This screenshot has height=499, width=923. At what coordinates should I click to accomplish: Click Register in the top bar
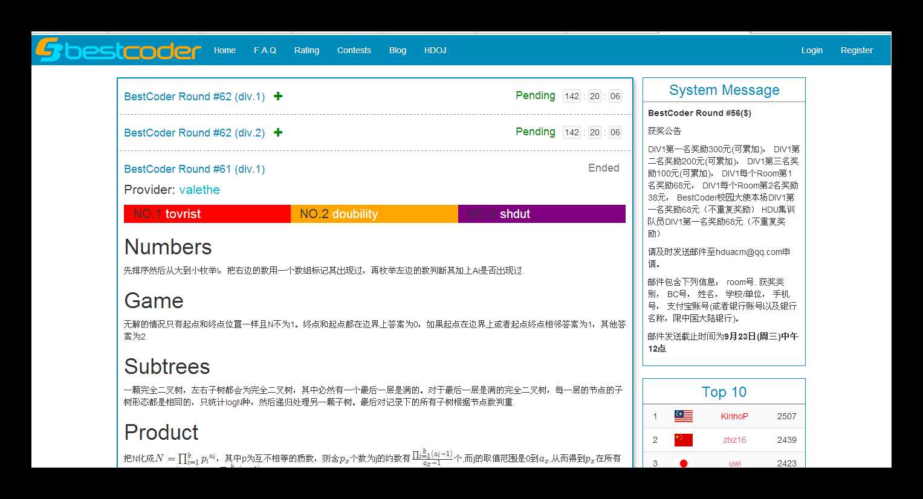[x=857, y=50]
